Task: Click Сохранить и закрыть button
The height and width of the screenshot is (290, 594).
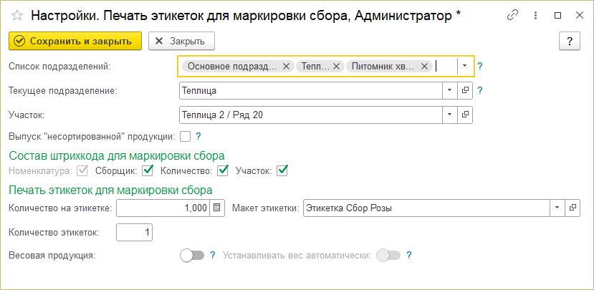Action: coord(75,41)
